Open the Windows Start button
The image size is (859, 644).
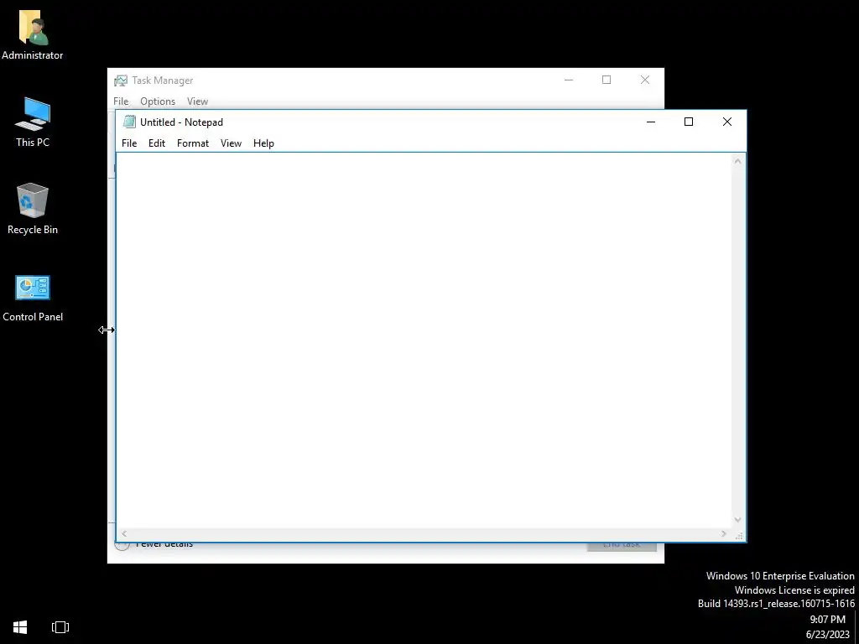(x=20, y=626)
